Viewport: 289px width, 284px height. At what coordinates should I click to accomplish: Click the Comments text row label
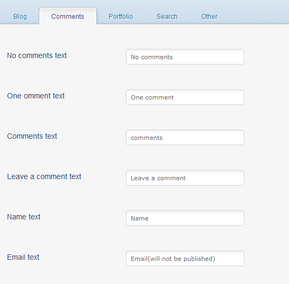(x=32, y=136)
